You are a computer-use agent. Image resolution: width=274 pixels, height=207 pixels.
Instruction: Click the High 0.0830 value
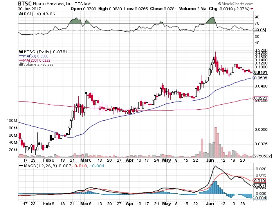[x=110, y=9]
